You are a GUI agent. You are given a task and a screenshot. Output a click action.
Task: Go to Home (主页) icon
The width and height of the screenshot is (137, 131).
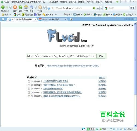(26, 7)
